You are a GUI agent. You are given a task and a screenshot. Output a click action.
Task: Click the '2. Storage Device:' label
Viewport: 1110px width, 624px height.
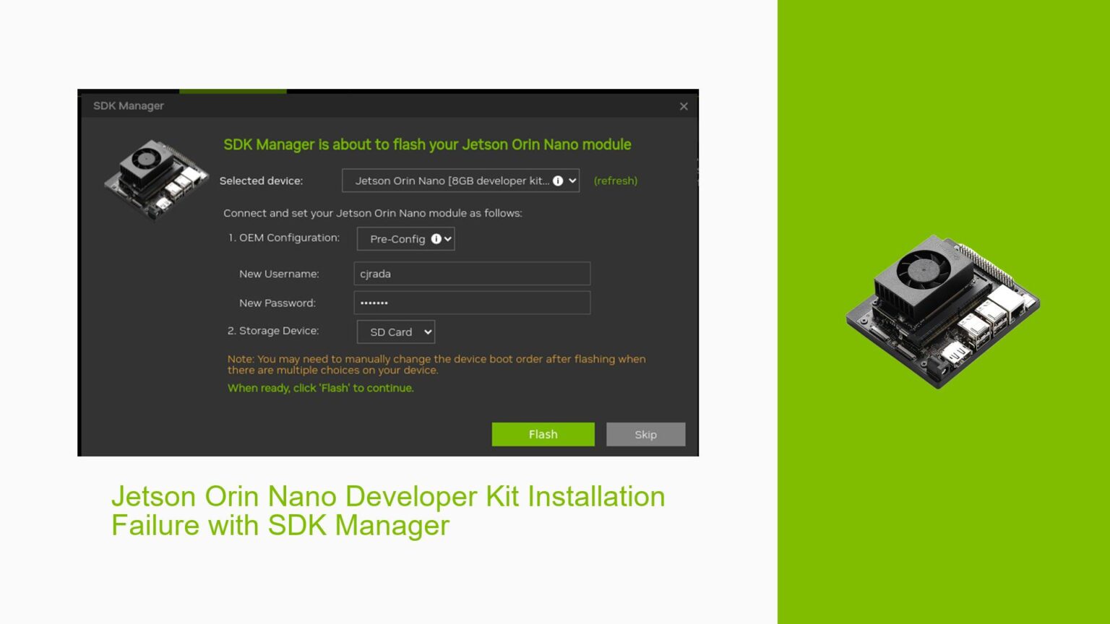(273, 331)
